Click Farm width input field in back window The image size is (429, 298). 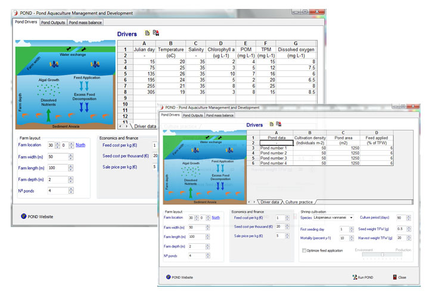58,157
